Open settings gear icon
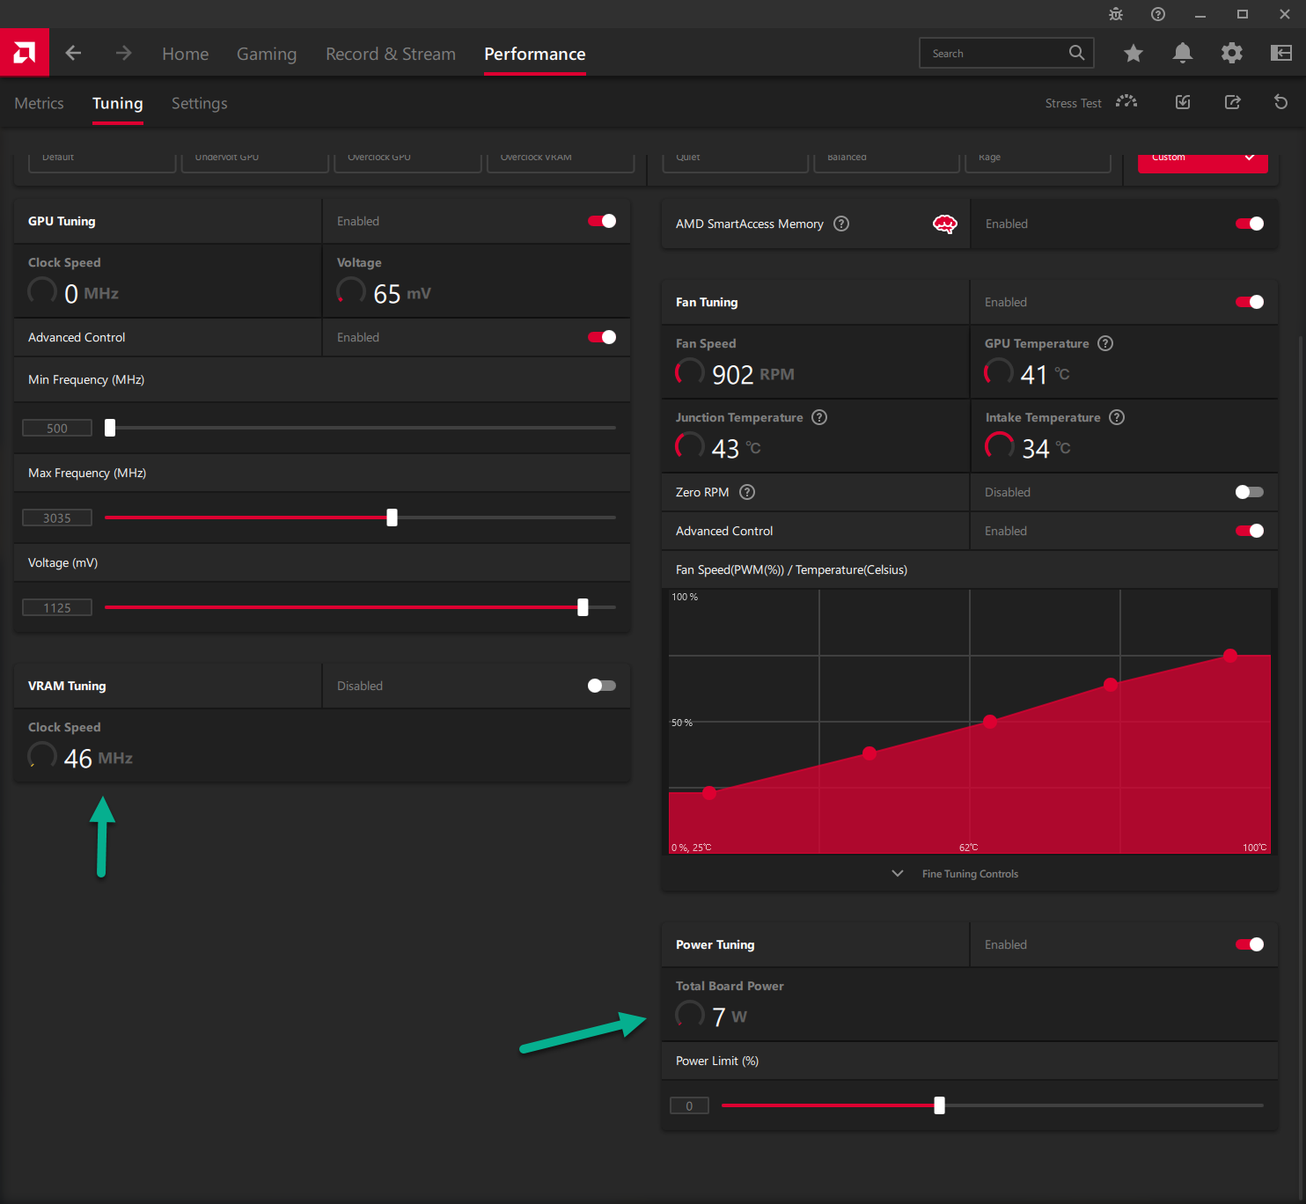Screen dimensions: 1306x1204 coord(1232,53)
